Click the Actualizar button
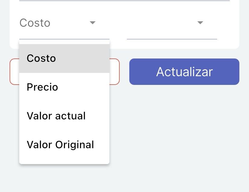 point(184,72)
